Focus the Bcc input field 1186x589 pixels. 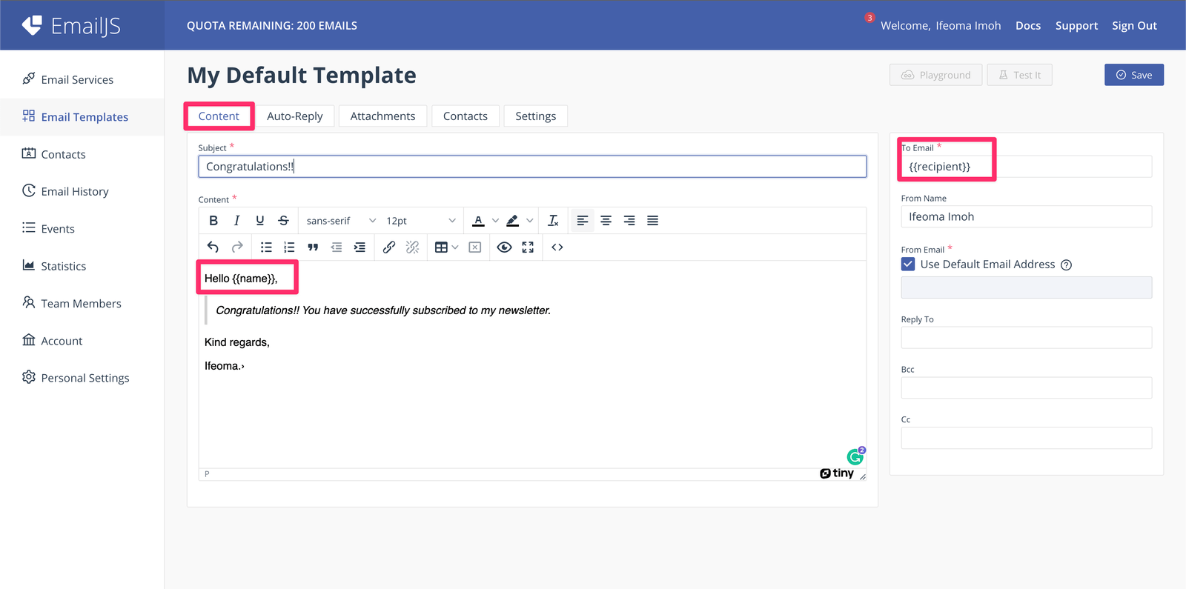click(x=1027, y=387)
